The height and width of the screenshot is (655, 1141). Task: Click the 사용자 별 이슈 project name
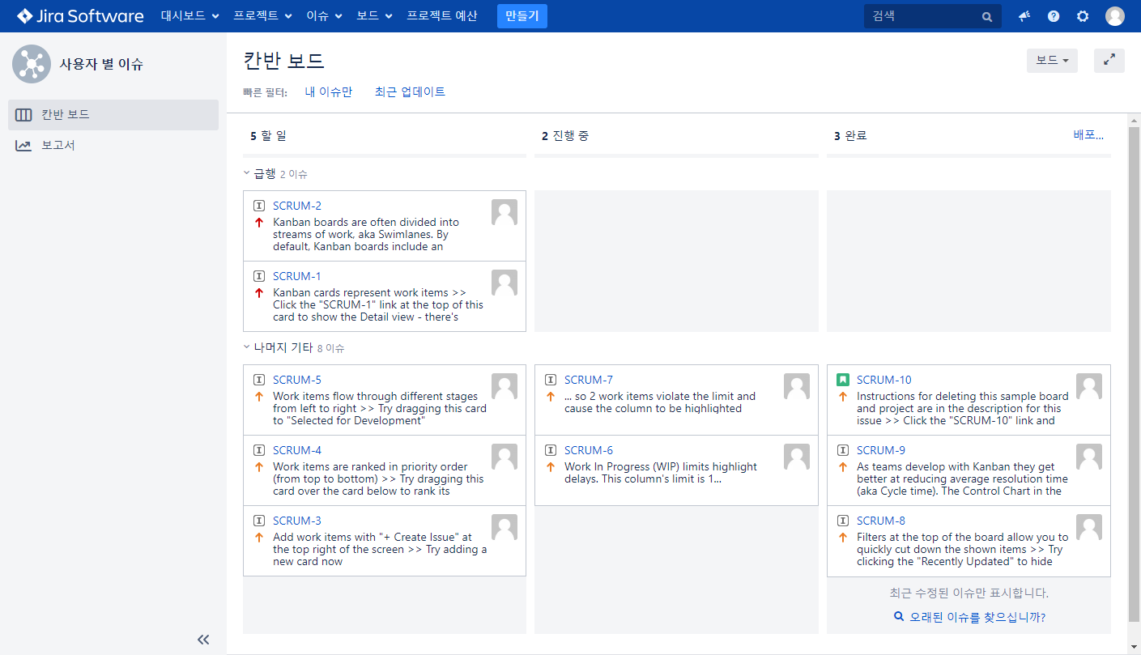point(101,64)
